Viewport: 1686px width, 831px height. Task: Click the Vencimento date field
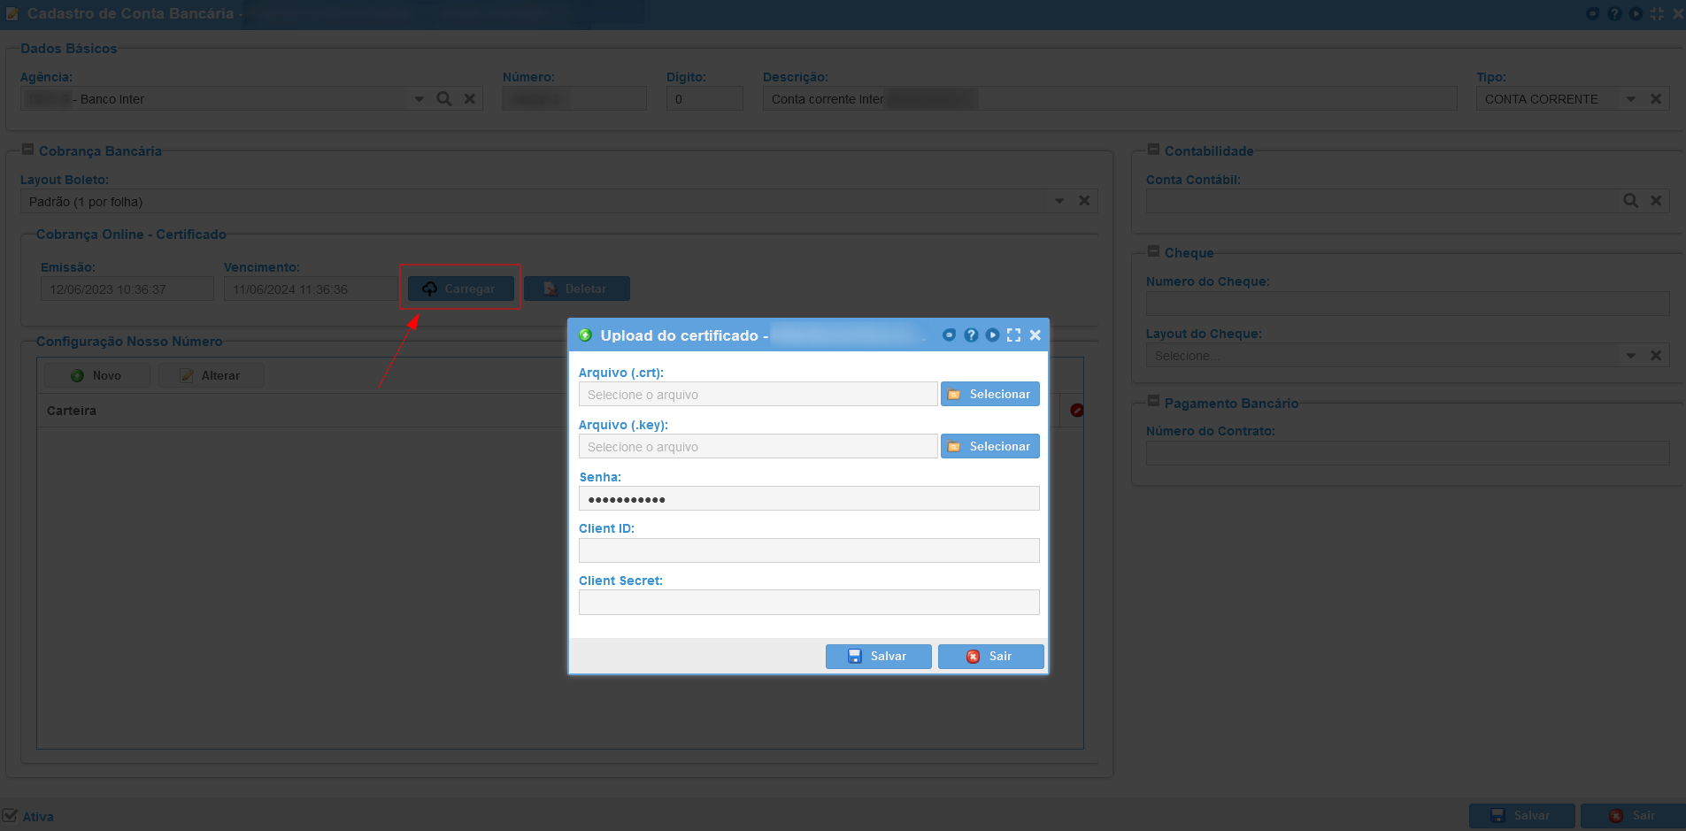tap(311, 289)
